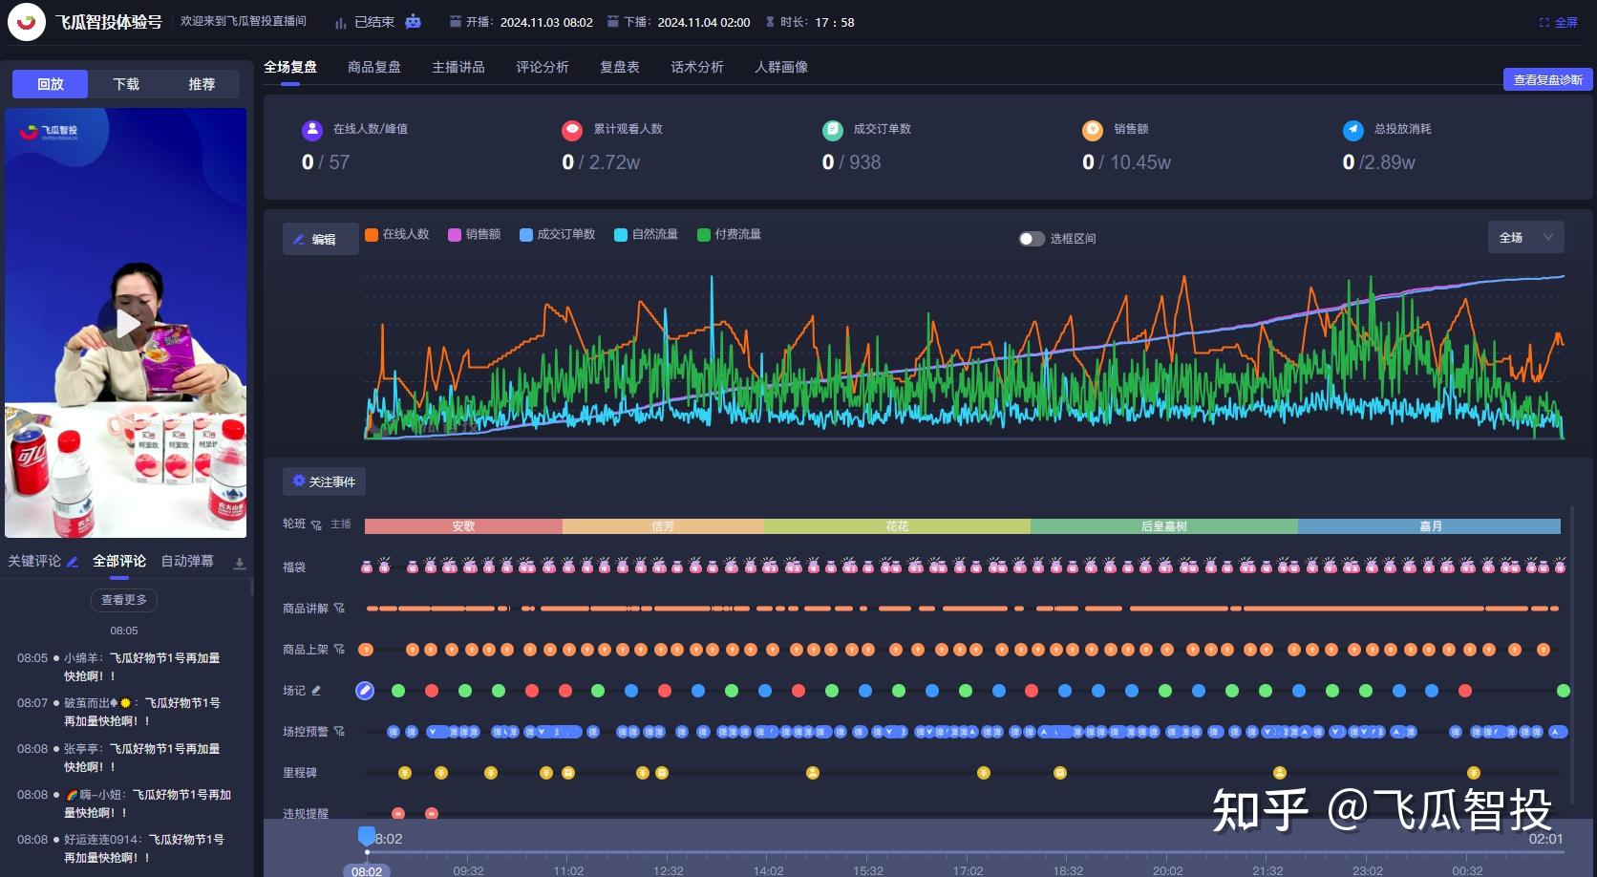Select the 推荐 tab
This screenshot has width=1597, height=877.
[x=202, y=84]
